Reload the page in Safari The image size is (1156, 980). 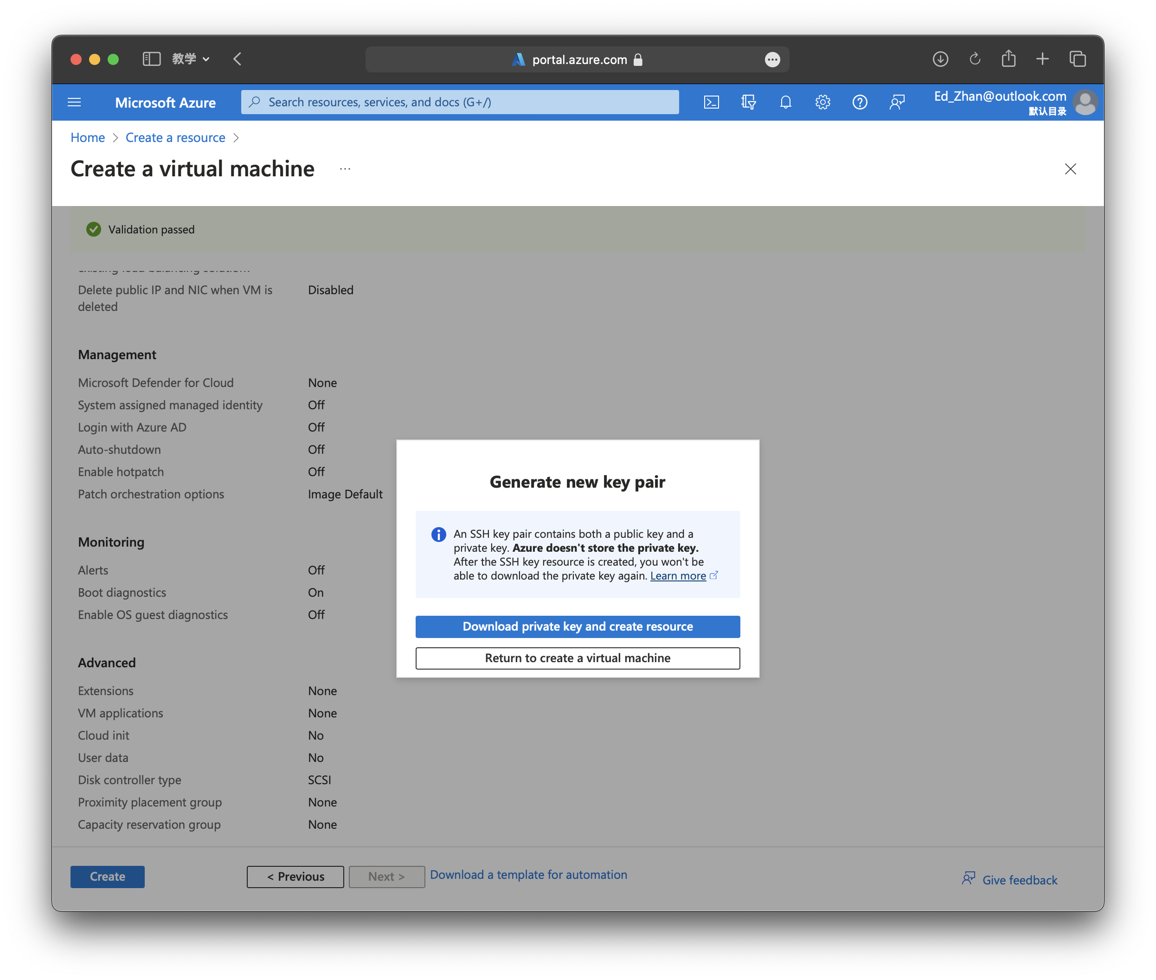pyautogui.click(x=975, y=59)
